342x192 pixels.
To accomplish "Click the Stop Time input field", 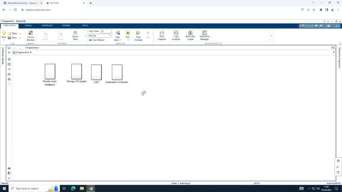I will point(106,31).
